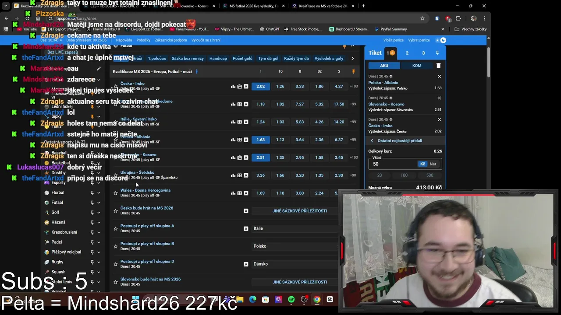The image size is (561, 315).
Task: Open the browser extensions puzzle icon
Action: coord(458,18)
